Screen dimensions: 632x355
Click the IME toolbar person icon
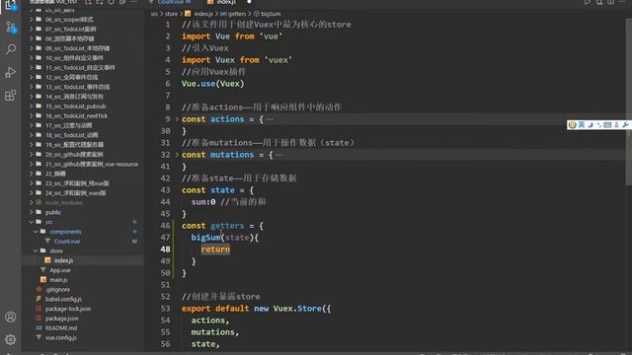[x=616, y=125]
